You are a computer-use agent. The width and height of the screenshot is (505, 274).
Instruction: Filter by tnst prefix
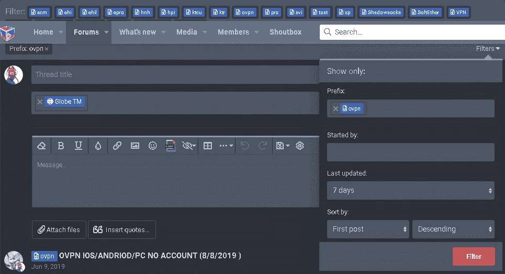click(320, 12)
